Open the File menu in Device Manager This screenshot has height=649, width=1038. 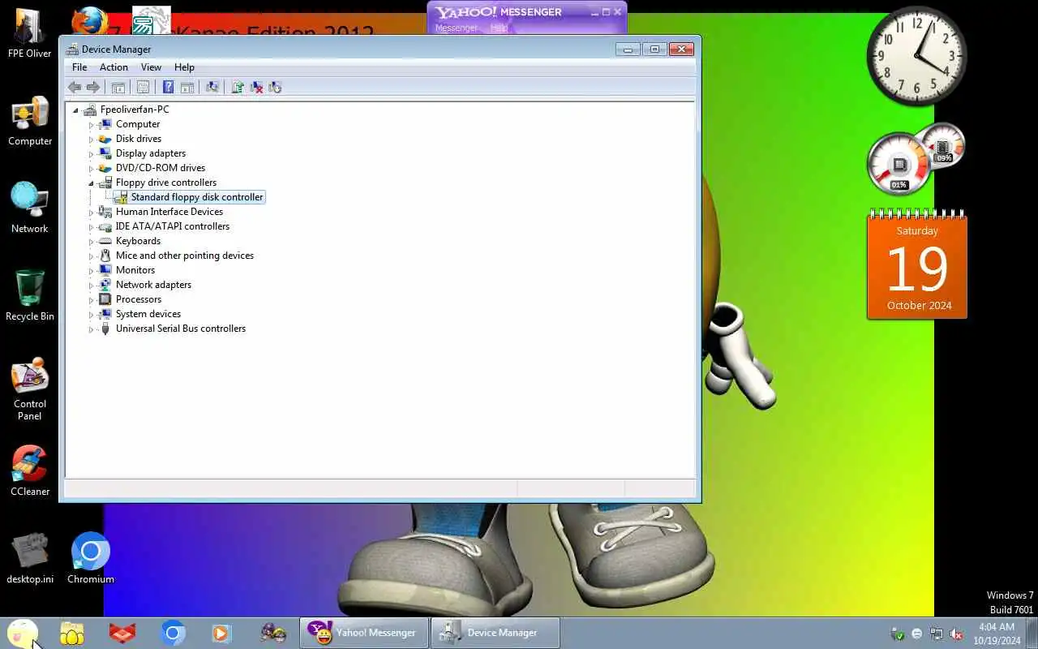pyautogui.click(x=79, y=67)
